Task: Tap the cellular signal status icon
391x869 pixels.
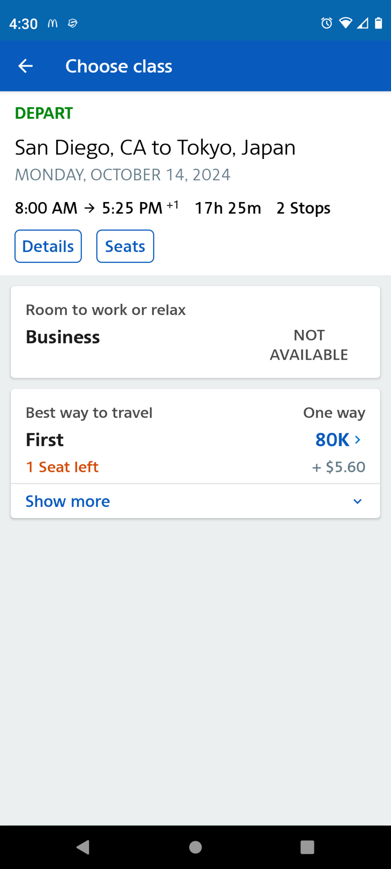Action: pyautogui.click(x=362, y=23)
